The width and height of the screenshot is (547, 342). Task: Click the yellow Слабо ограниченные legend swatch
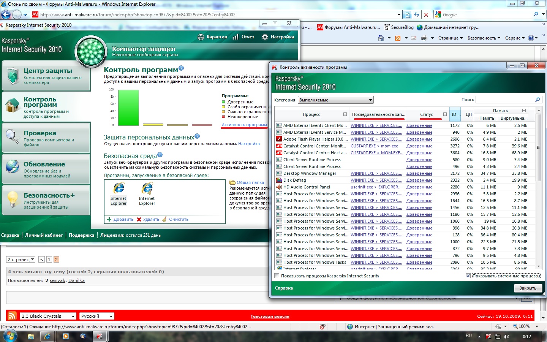(x=224, y=107)
